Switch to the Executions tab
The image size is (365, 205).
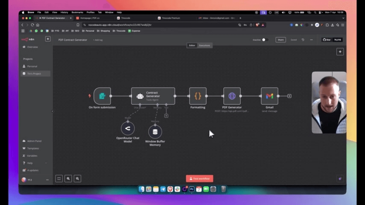pyautogui.click(x=205, y=45)
